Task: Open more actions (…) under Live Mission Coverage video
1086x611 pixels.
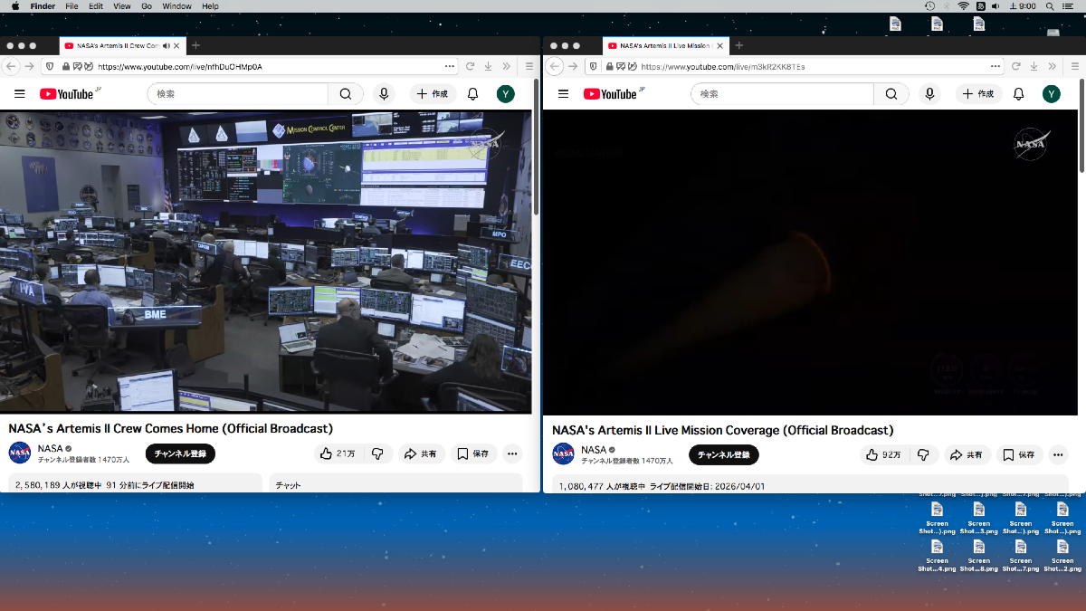Action: pos(1058,454)
